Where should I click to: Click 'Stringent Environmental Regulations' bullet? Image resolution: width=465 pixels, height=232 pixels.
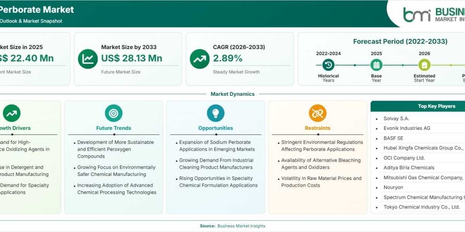(x=322, y=146)
